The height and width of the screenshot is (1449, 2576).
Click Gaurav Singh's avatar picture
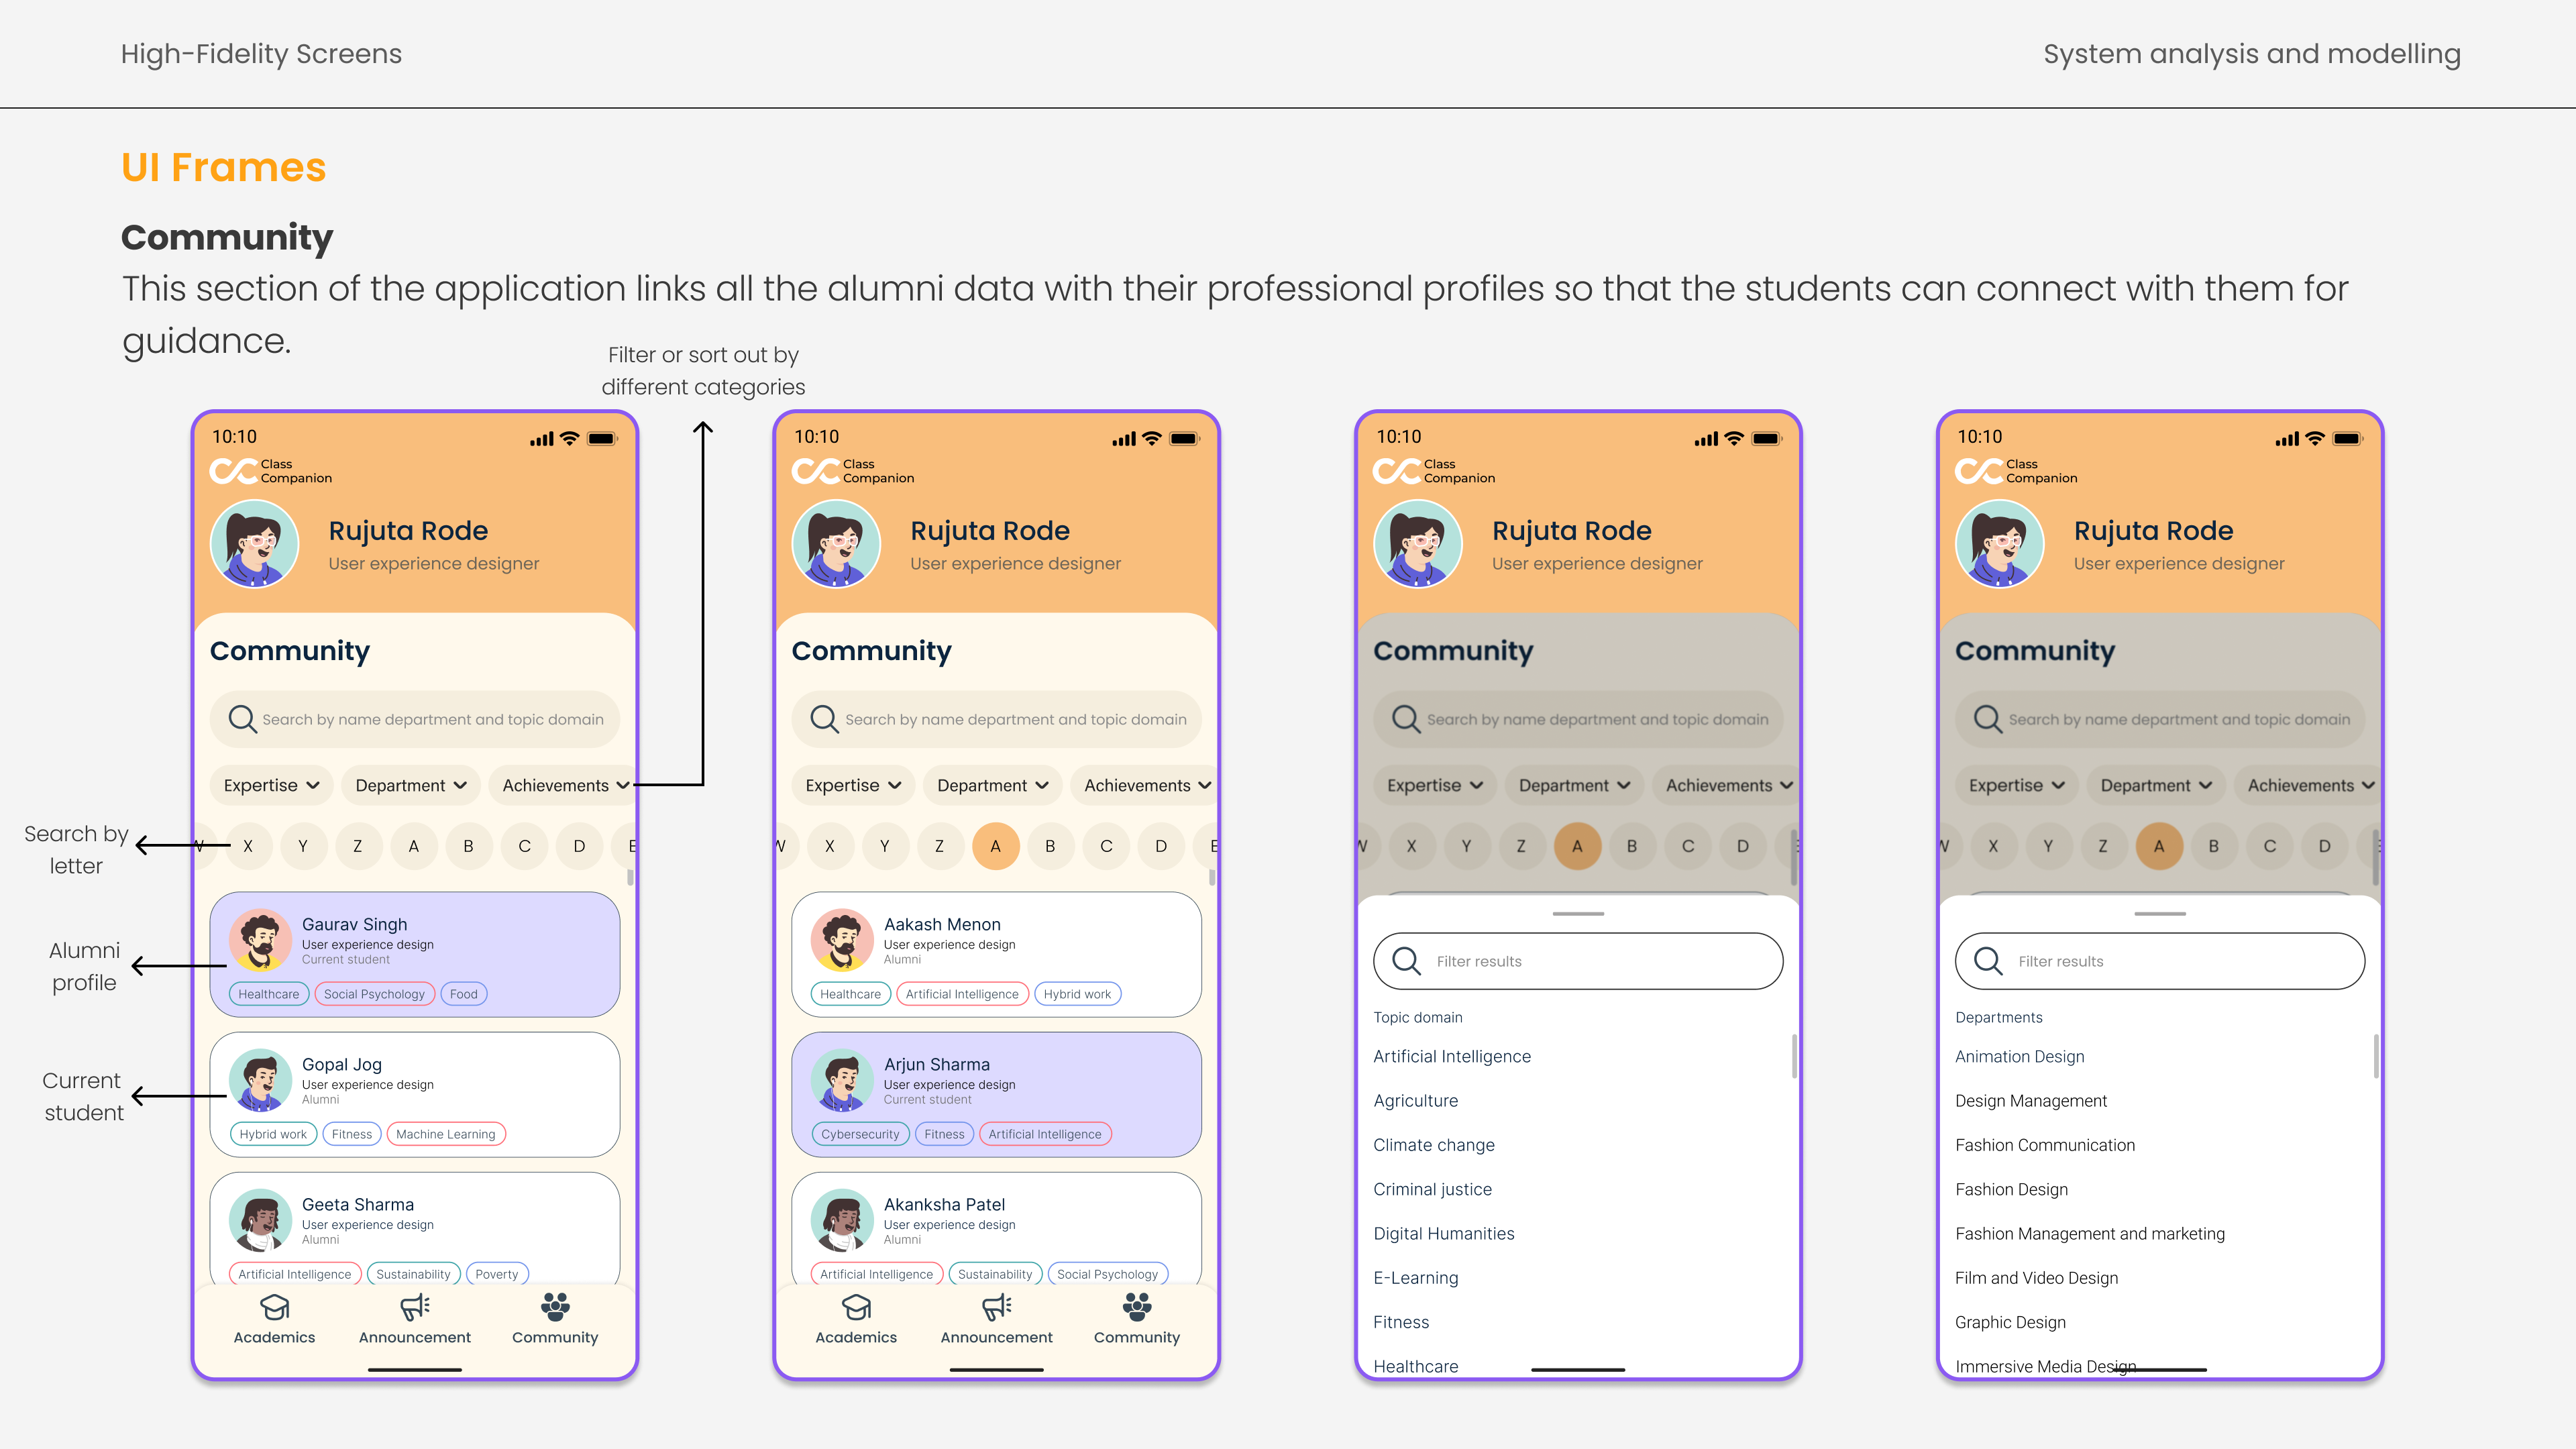tap(260, 940)
